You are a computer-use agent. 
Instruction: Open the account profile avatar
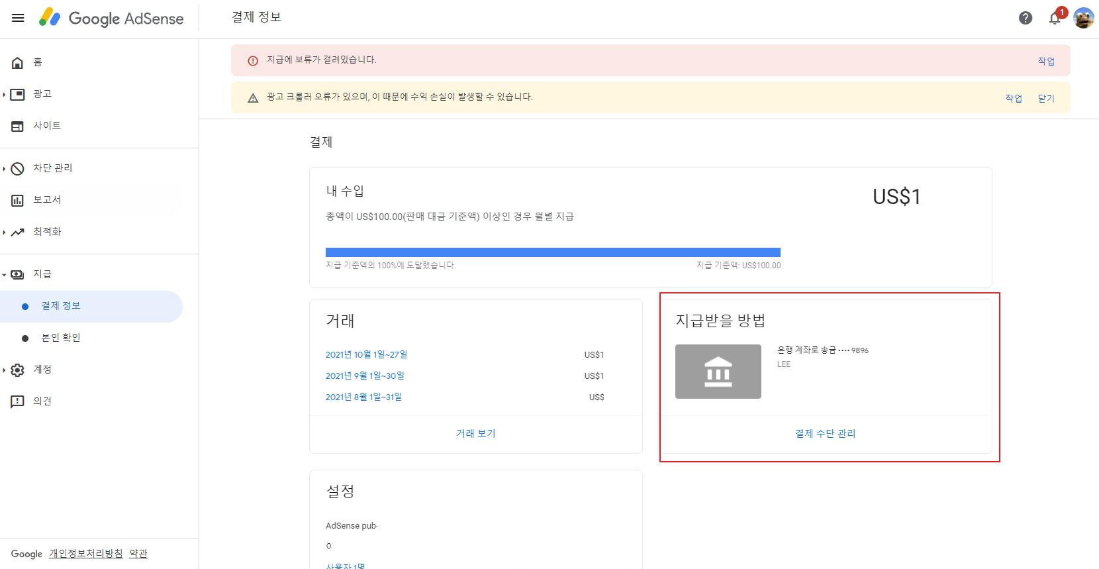click(x=1083, y=18)
